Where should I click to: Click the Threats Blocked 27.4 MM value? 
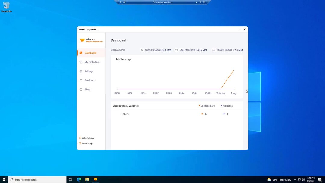click(238, 50)
